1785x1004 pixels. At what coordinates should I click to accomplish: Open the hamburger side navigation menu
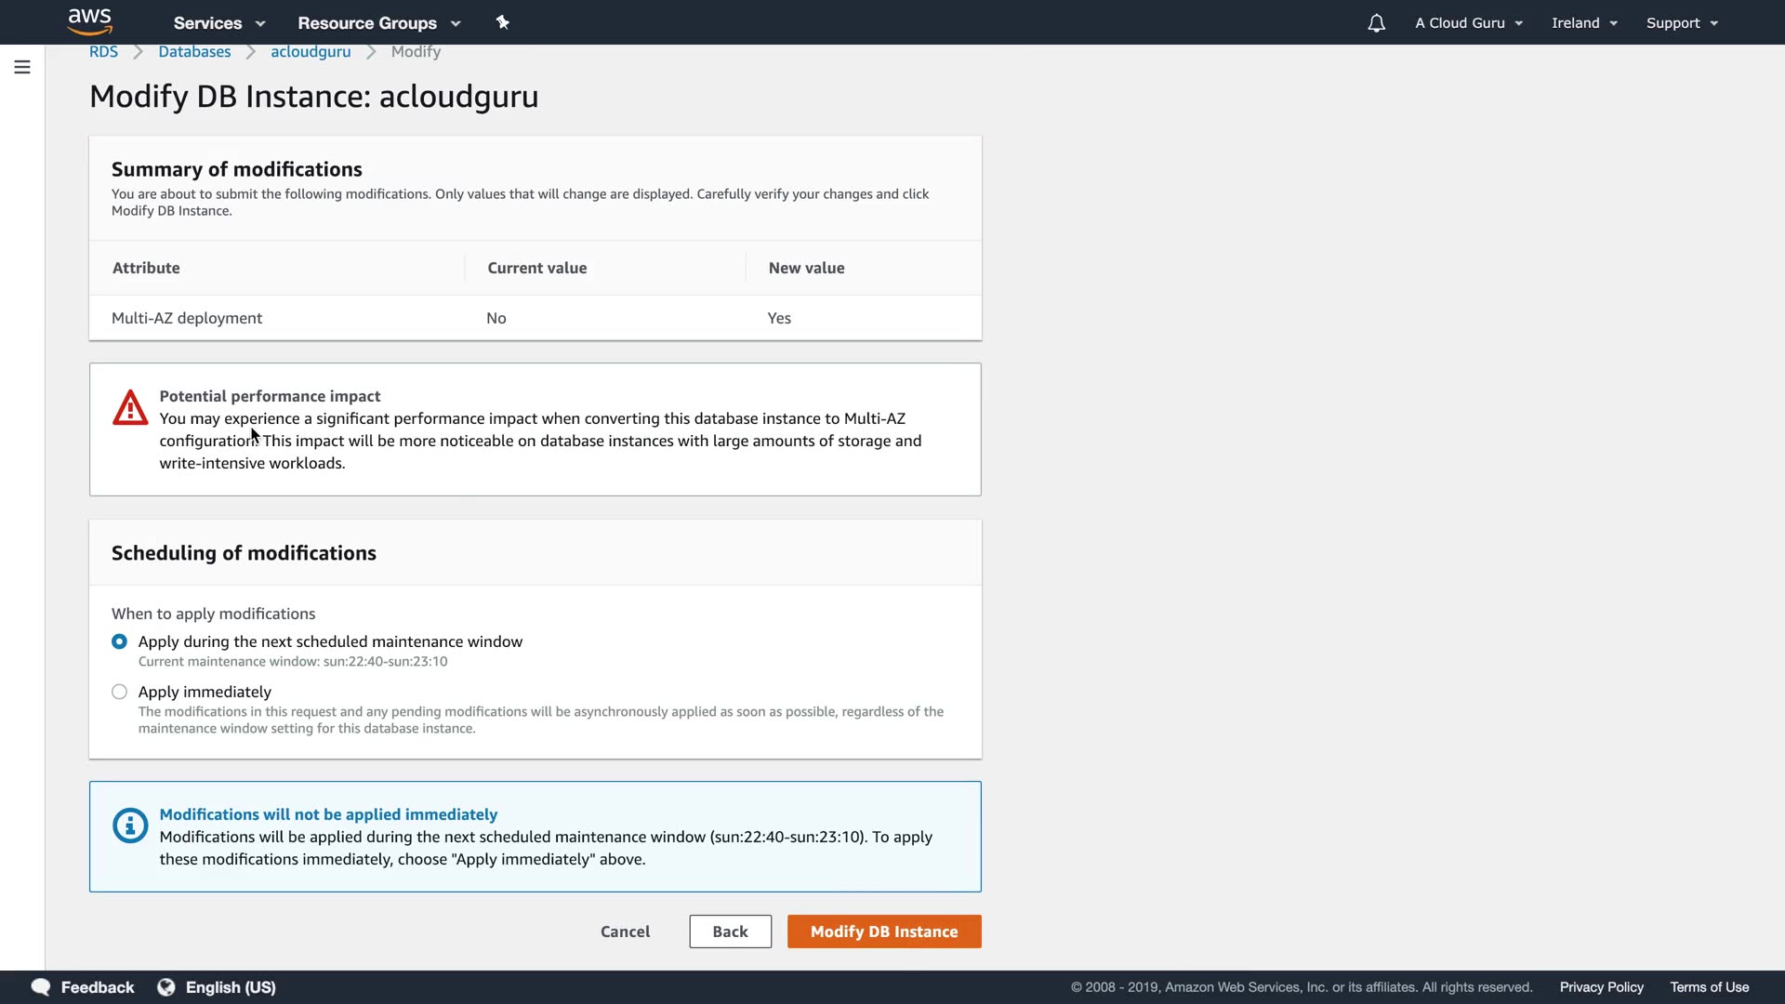click(x=22, y=67)
